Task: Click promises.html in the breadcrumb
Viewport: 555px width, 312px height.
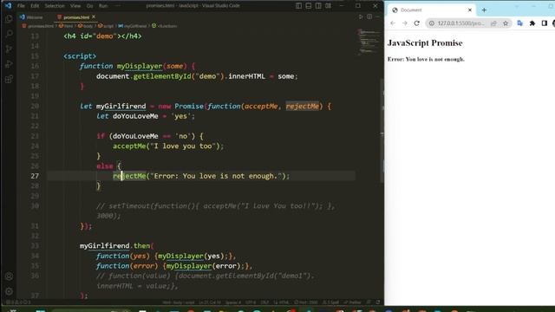Action: tap(38, 26)
